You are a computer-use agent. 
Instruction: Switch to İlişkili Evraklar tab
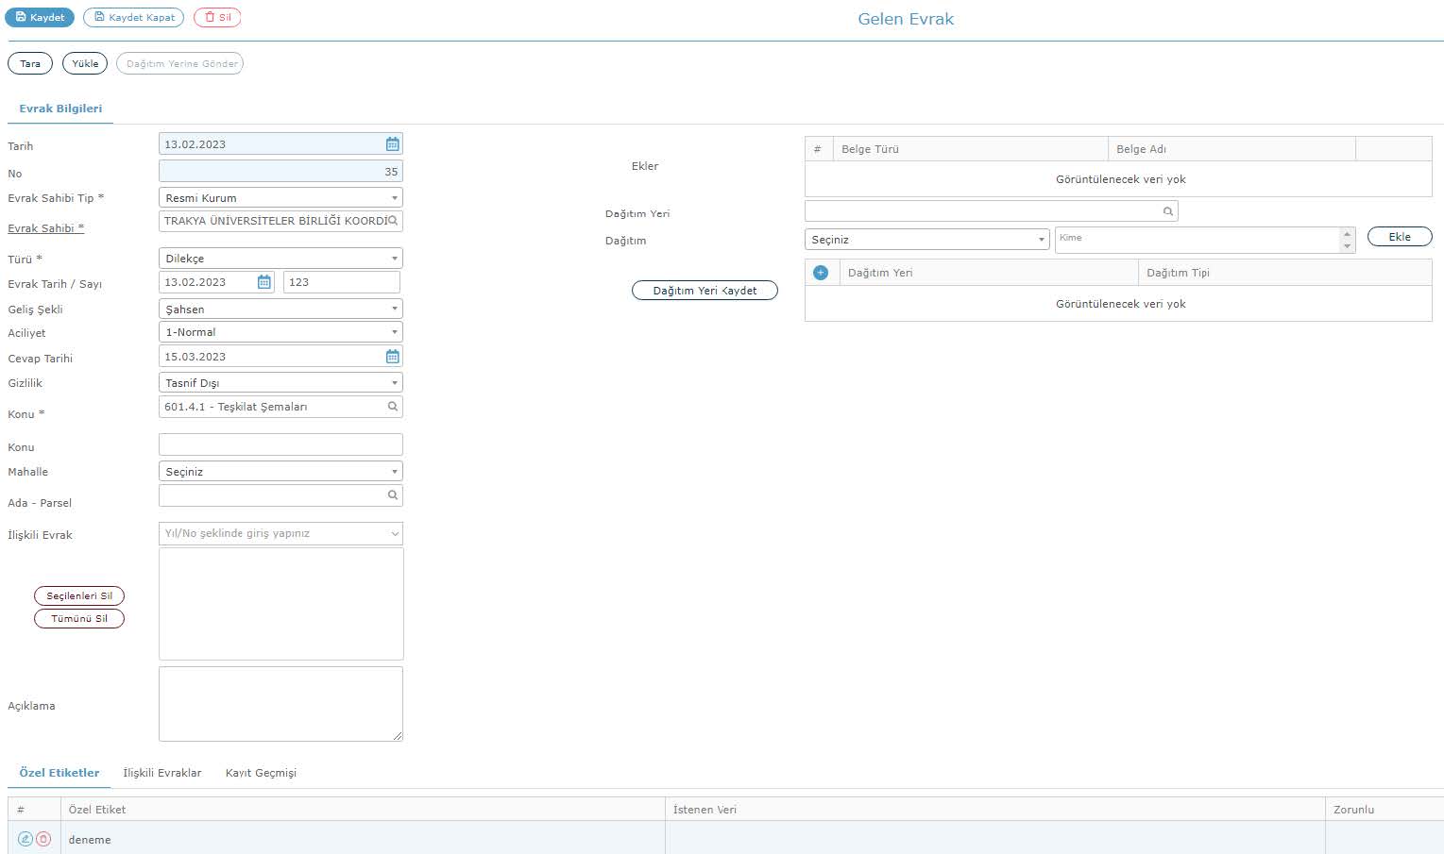pos(162,772)
